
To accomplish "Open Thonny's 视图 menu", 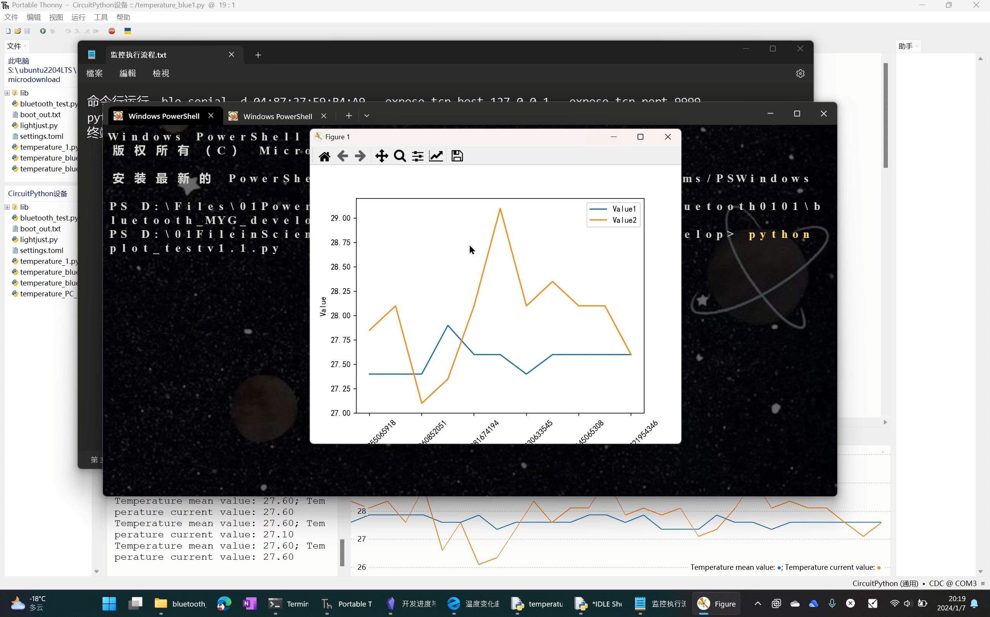I will coord(56,17).
